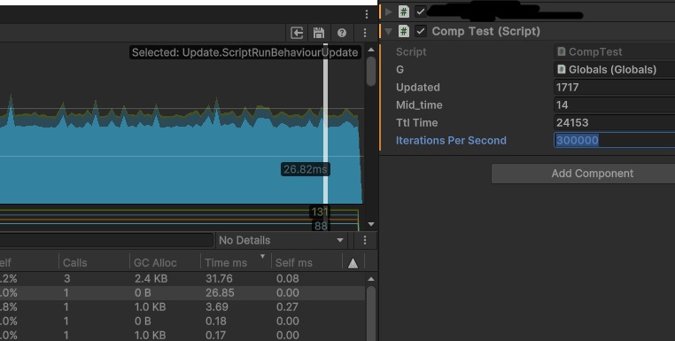Sort by the GC Alloc column header
The image size is (675, 341).
[x=165, y=263]
